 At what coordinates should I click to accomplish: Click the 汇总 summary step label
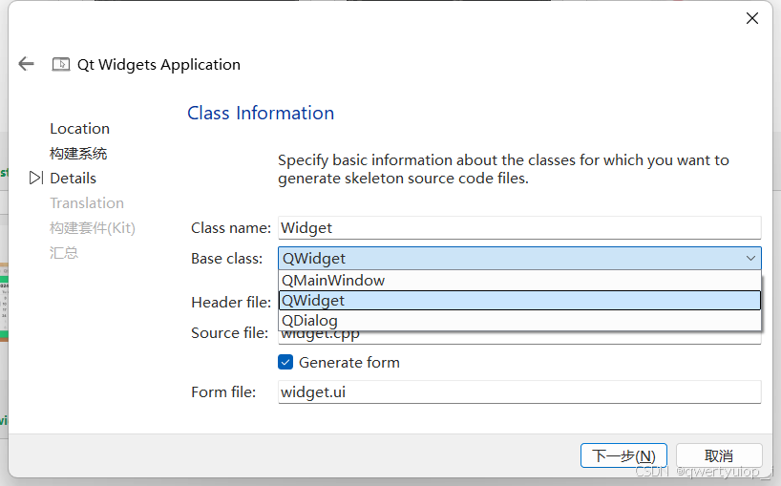[x=64, y=252]
